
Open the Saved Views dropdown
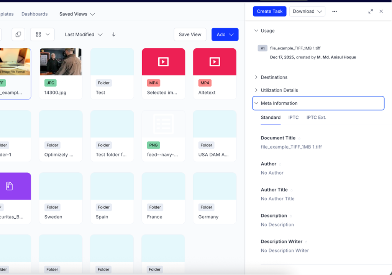77,14
